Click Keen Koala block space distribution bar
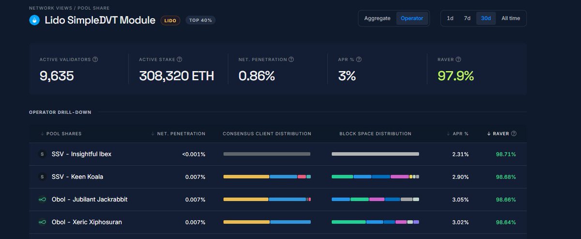Viewport: 581px width, 239px height. click(375, 177)
